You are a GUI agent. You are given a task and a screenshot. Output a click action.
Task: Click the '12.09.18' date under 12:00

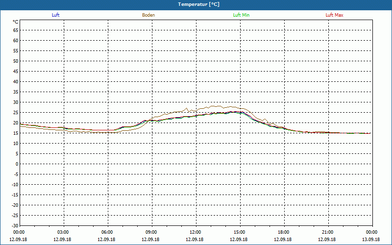click(195, 240)
